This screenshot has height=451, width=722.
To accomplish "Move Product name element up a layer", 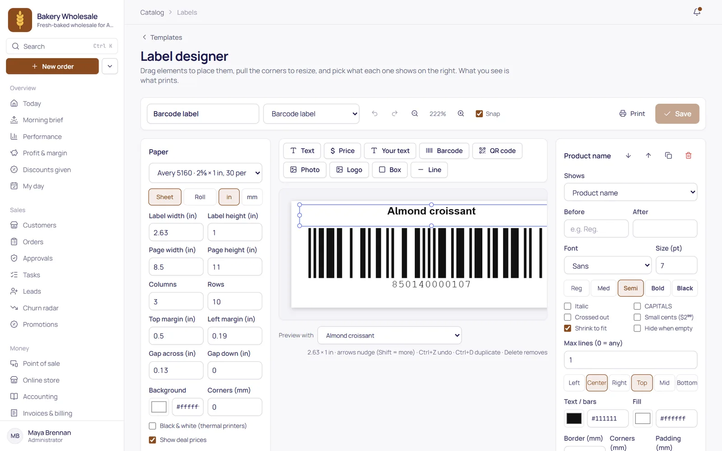I will pos(648,156).
